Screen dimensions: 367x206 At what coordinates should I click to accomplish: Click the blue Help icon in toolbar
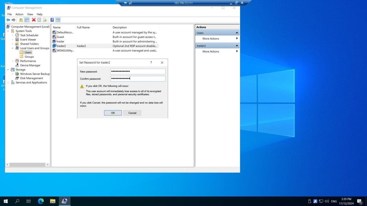(x=52, y=20)
